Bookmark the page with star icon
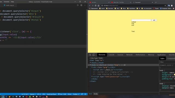Screen dimensions: 175x98 click(x=165, y=5)
